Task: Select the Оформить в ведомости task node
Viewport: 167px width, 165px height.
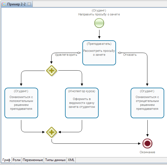Action: (82, 103)
